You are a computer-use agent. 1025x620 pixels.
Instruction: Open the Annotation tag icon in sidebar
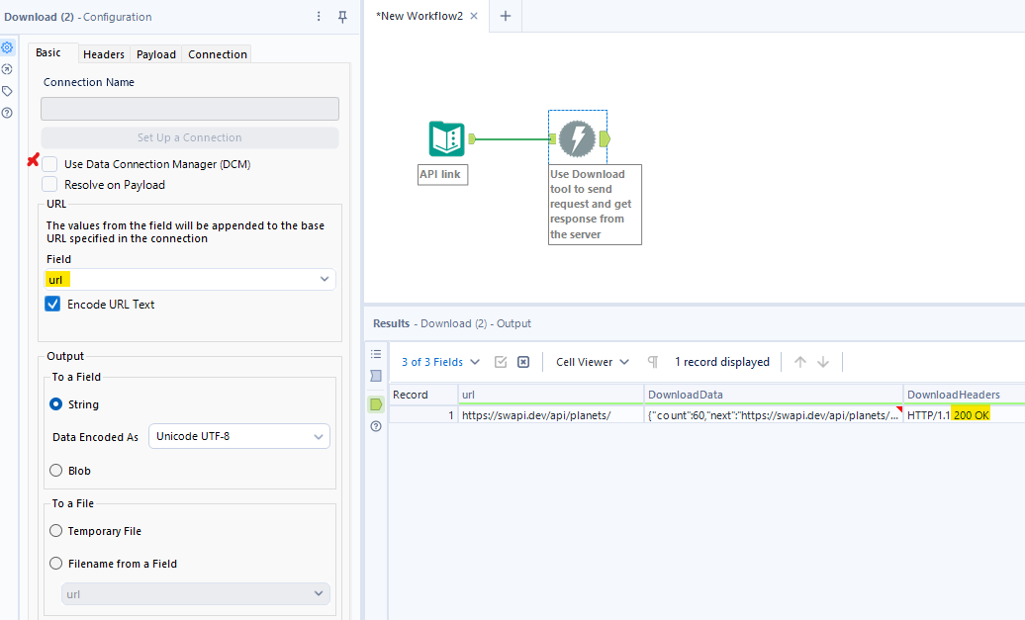coord(7,91)
